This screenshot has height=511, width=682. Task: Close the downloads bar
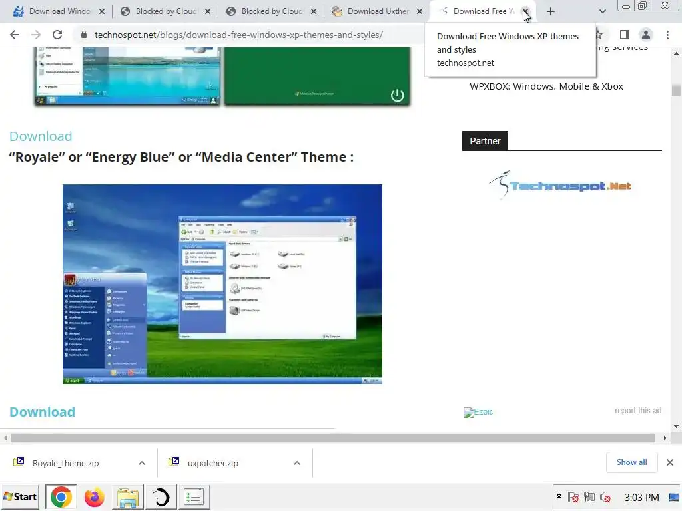pos(670,462)
